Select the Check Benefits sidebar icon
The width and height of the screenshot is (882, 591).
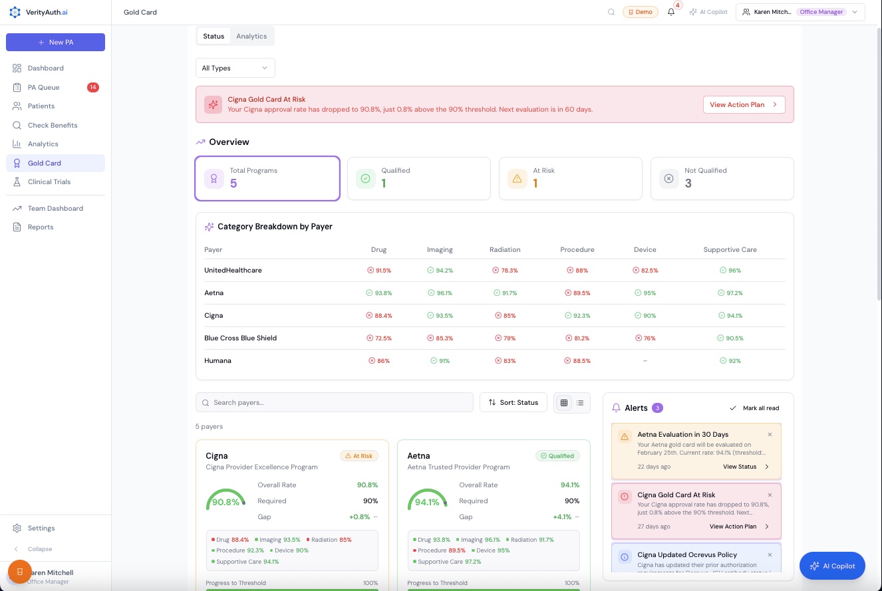pyautogui.click(x=17, y=125)
